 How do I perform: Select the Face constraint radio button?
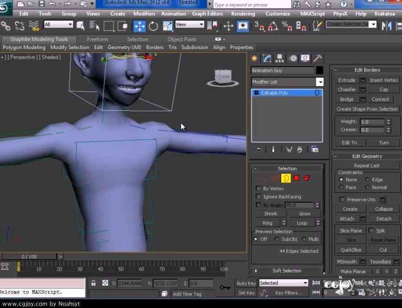click(x=341, y=187)
